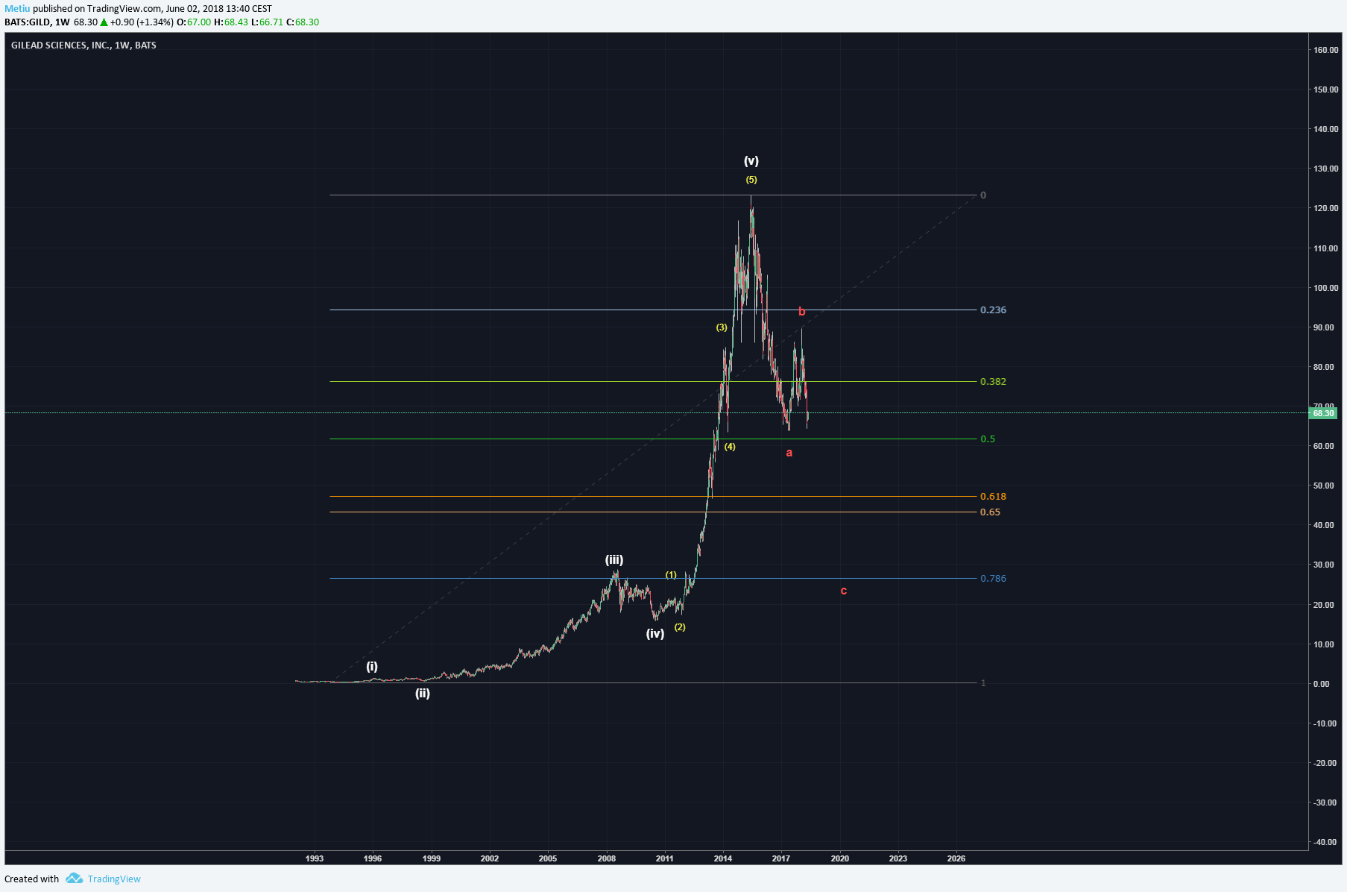
Task: Click the high value H:68.43
Action: [x=231, y=22]
